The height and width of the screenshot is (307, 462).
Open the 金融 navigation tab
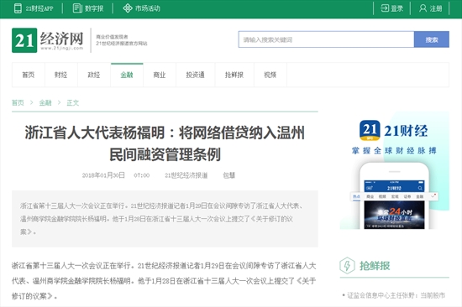pos(127,75)
